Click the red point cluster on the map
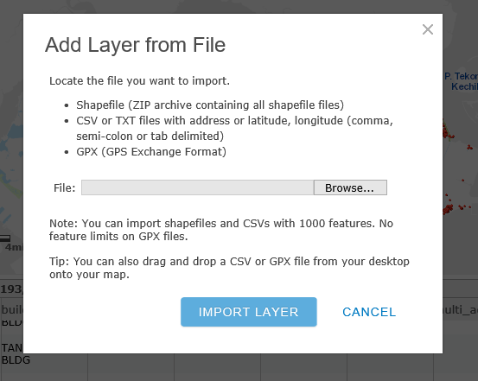This screenshot has width=478, height=381. (x=448, y=209)
